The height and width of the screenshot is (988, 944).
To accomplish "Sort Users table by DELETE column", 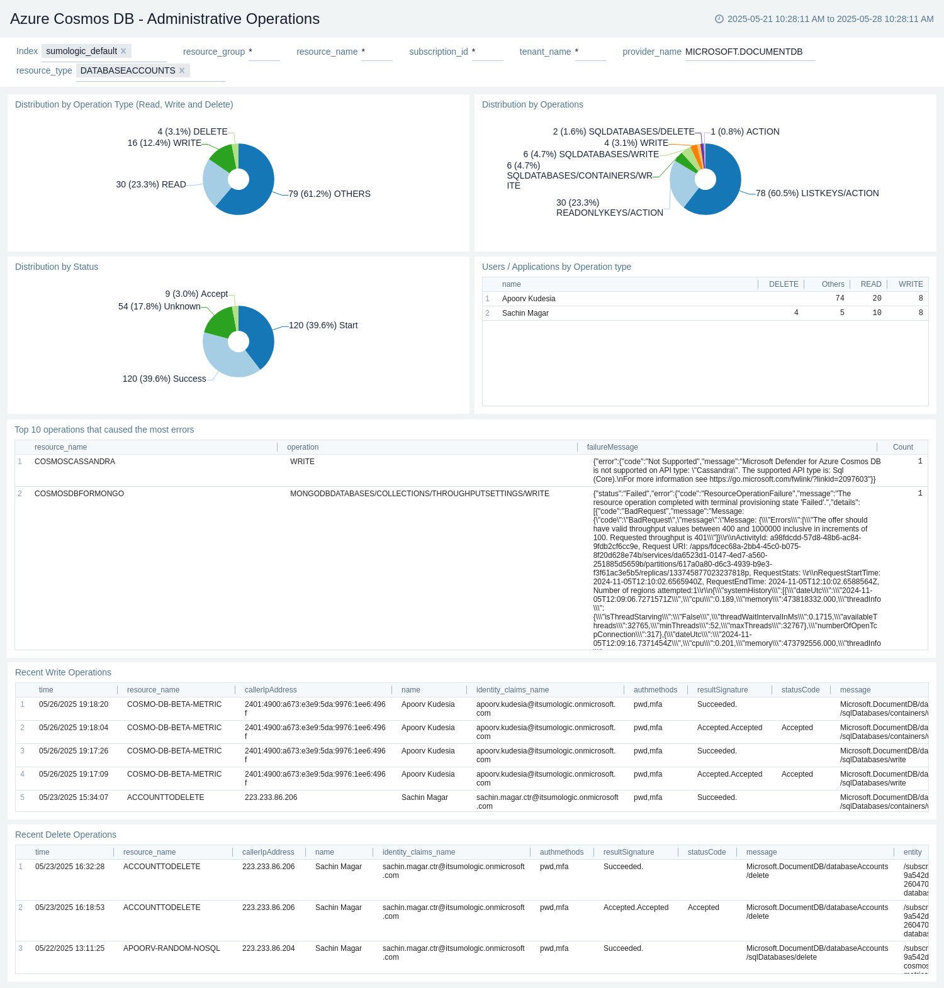I will click(x=784, y=284).
